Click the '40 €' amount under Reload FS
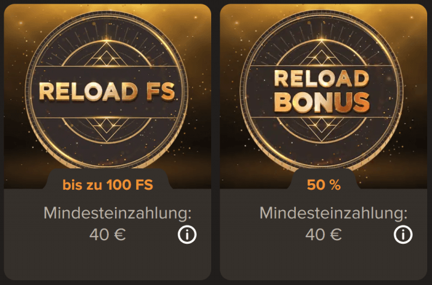This screenshot has height=285, width=432. tap(108, 235)
